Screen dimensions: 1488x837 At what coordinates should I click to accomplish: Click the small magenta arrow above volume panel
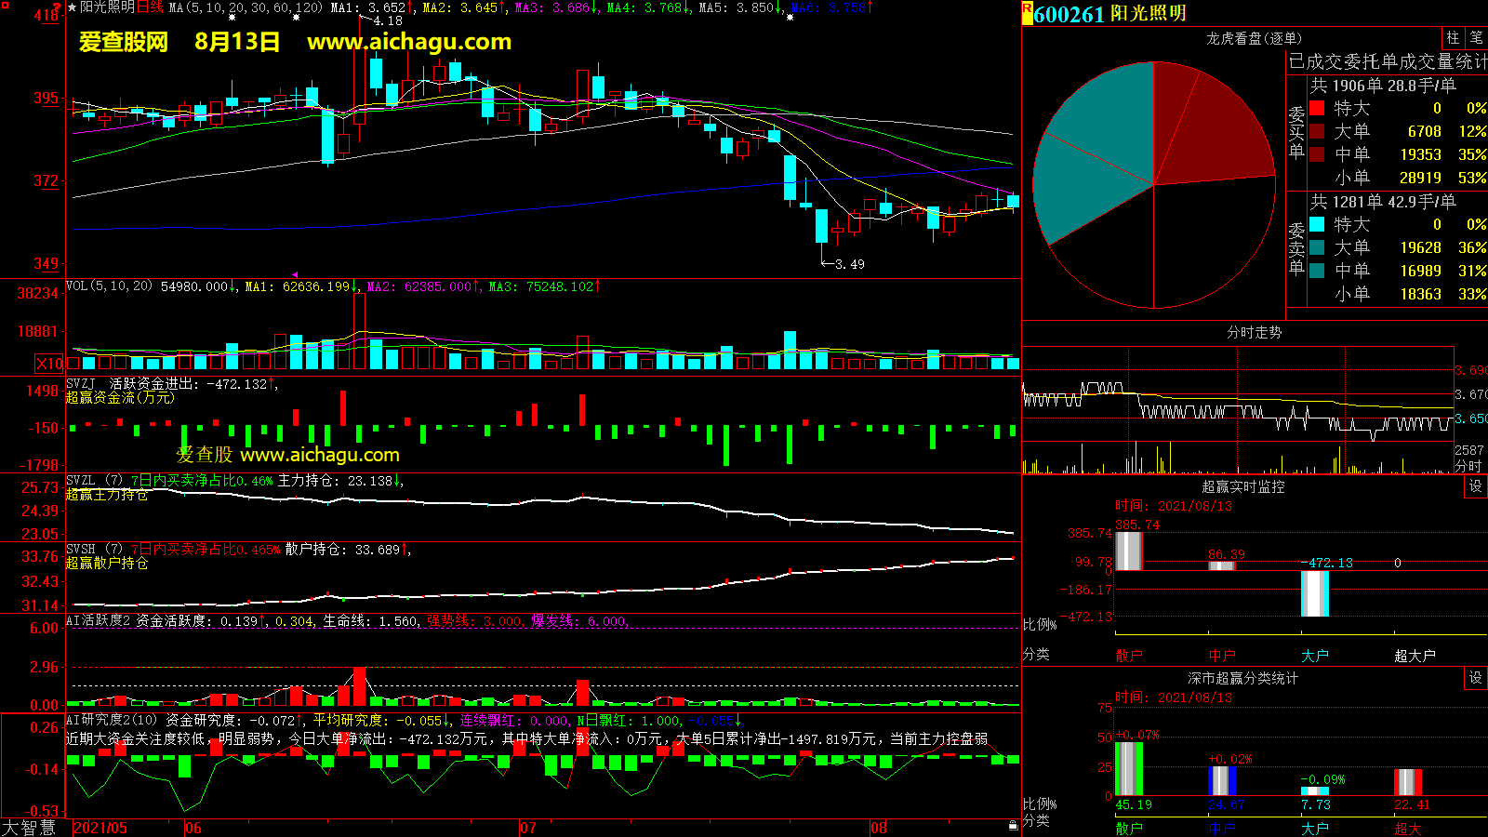point(295,275)
